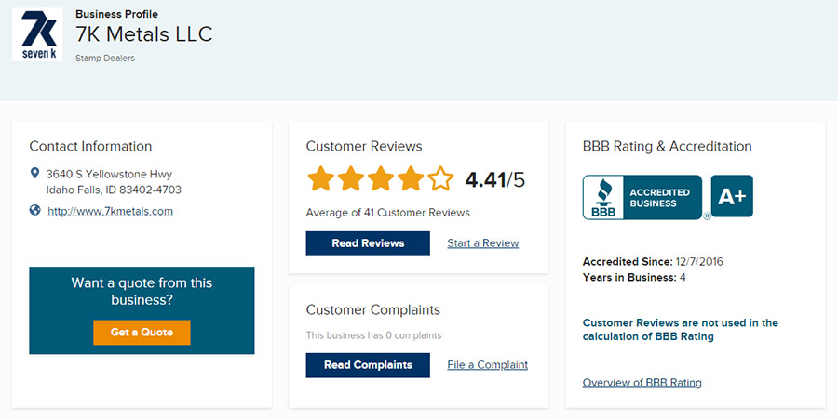
Task: Click the 7K Metals LLC business title
Action: click(x=143, y=34)
